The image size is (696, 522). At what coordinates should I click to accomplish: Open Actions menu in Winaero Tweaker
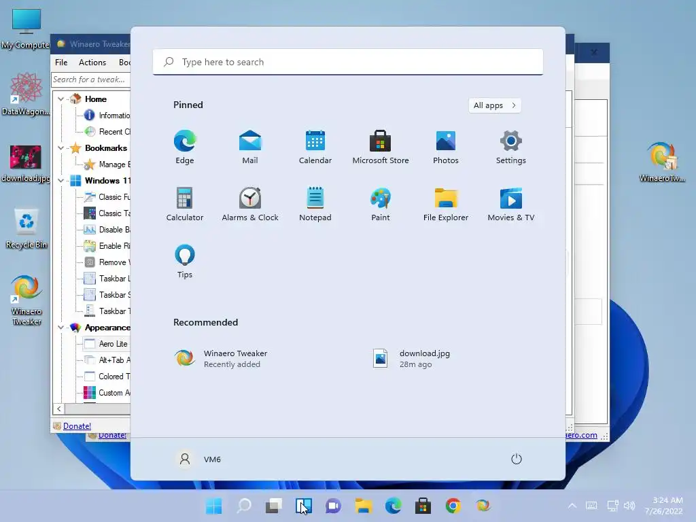coord(92,63)
